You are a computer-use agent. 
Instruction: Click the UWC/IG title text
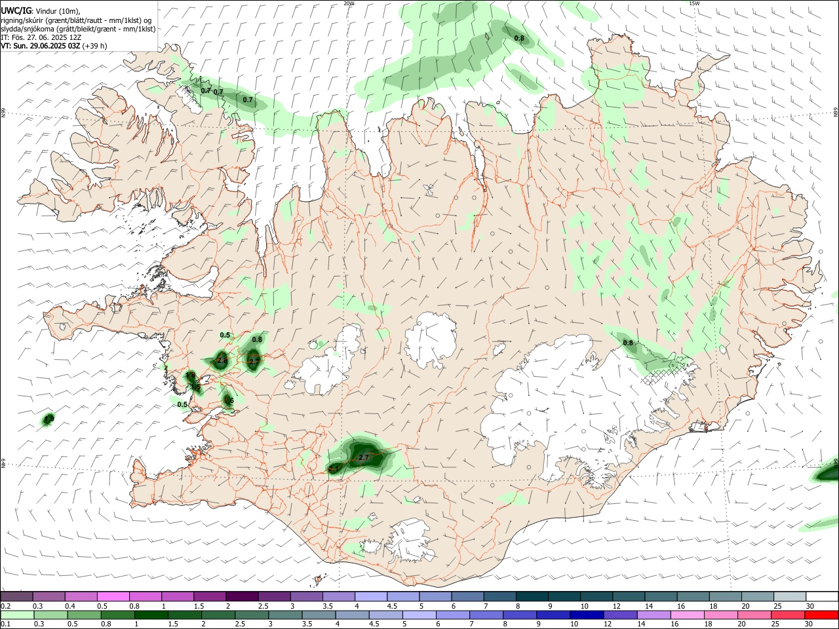click(x=16, y=10)
